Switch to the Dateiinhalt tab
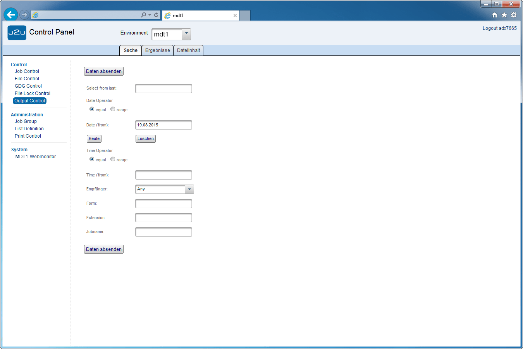 tap(188, 50)
